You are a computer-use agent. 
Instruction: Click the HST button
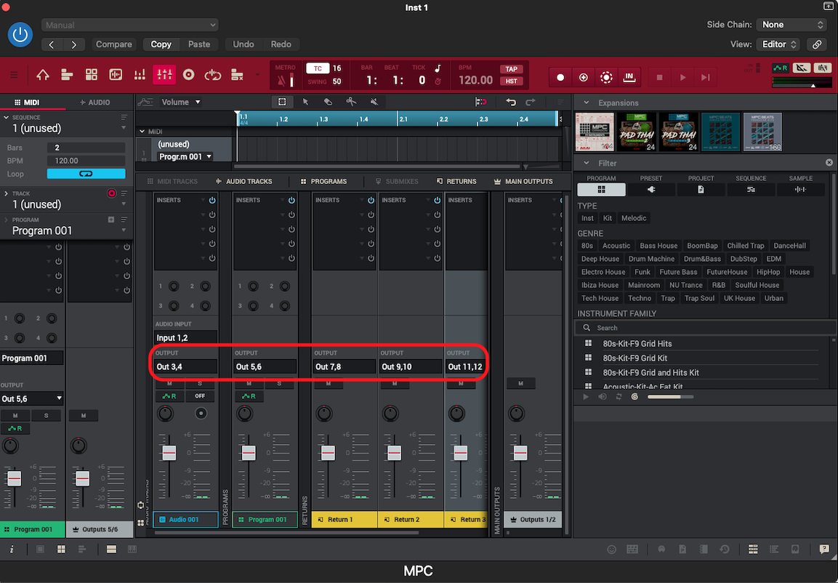click(512, 81)
